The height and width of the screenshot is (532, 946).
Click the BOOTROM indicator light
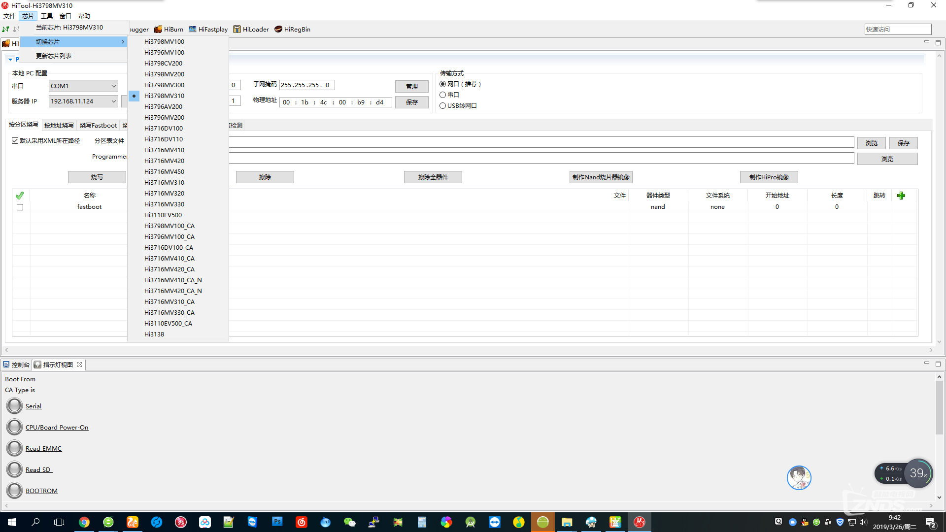coord(14,491)
